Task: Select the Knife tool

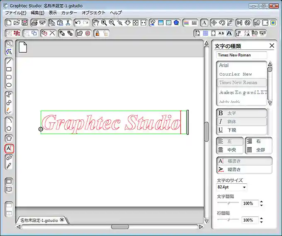Action: [x=9, y=165]
